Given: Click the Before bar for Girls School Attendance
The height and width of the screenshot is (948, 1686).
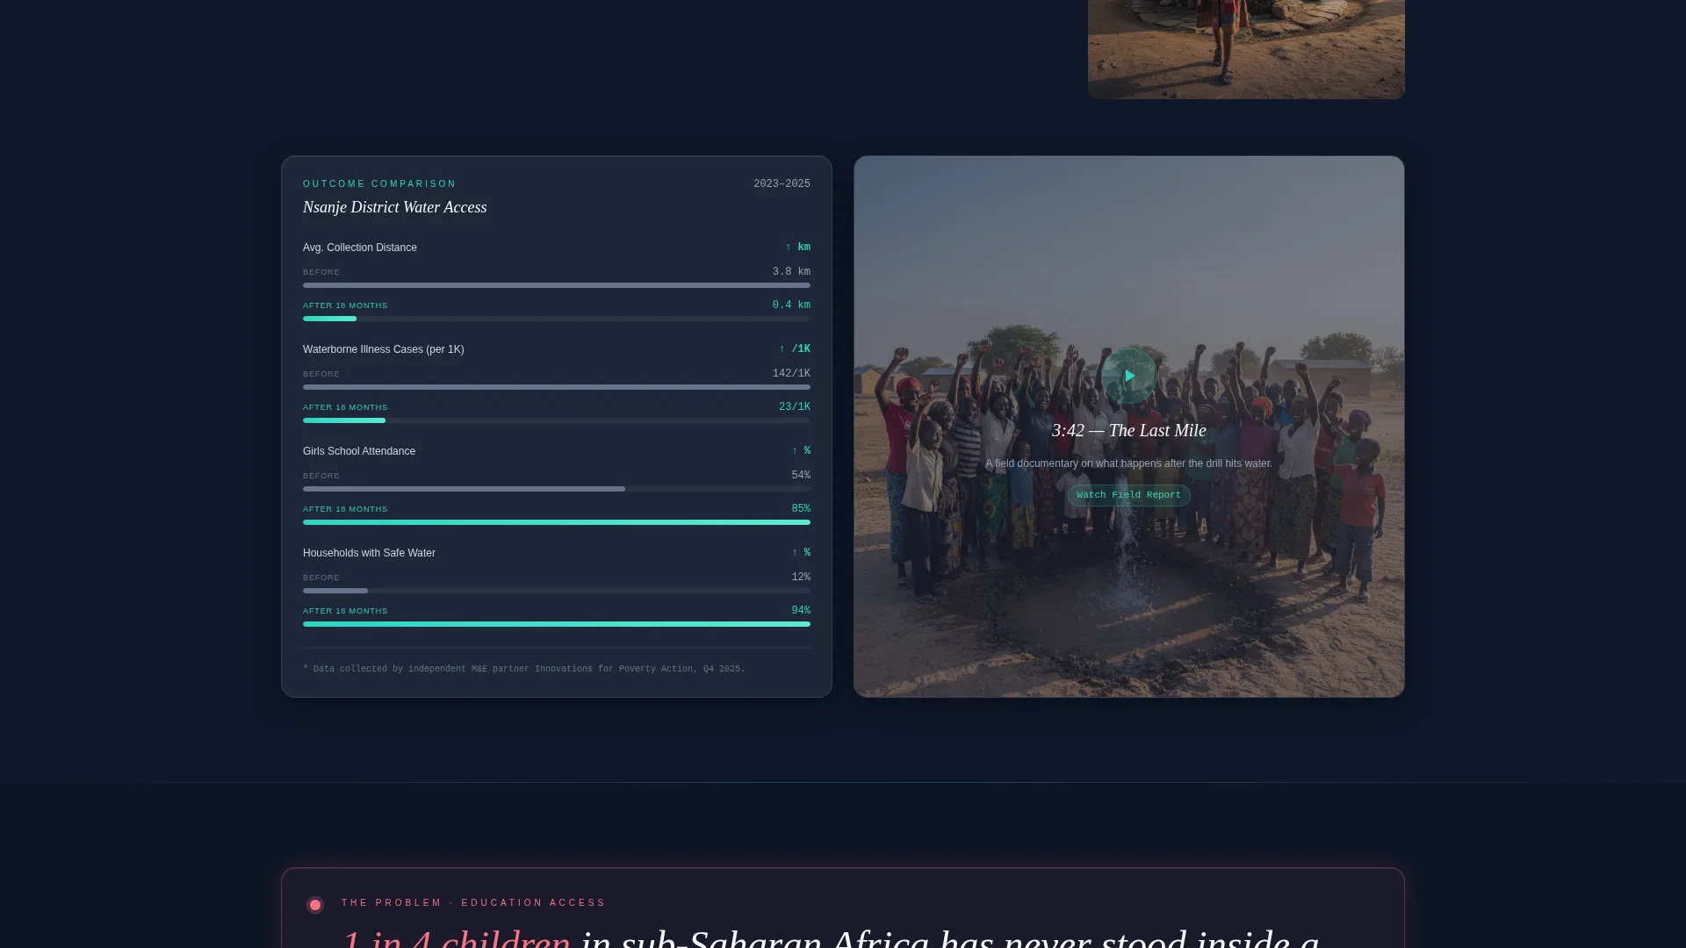Looking at the screenshot, I should 557,489.
